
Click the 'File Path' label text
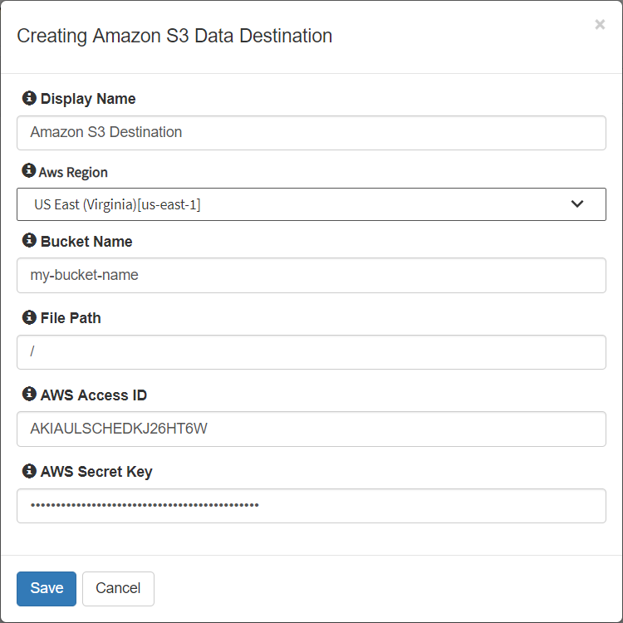pyautogui.click(x=71, y=318)
